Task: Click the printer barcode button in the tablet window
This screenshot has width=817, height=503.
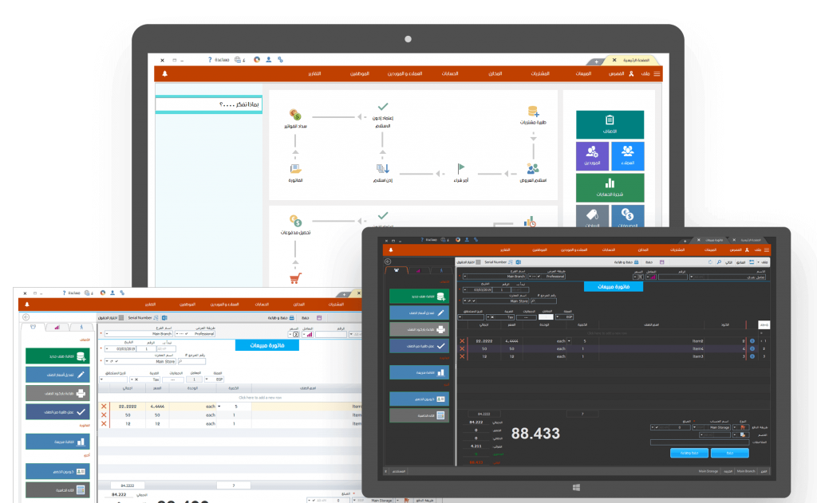Action: point(419,329)
